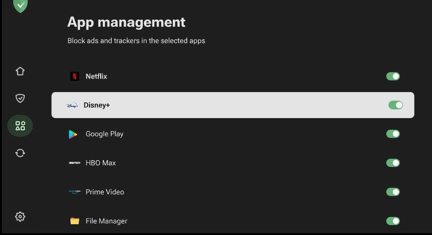
Task: Click the Google Play app icon
Action: 73,134
